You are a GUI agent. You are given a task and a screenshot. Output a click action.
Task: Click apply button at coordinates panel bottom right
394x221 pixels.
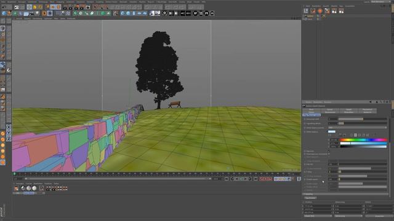pyautogui.click(x=379, y=216)
